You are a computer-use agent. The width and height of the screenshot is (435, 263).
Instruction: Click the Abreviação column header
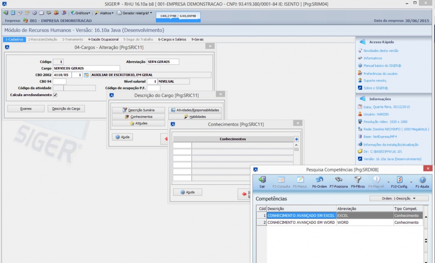[x=365, y=208]
